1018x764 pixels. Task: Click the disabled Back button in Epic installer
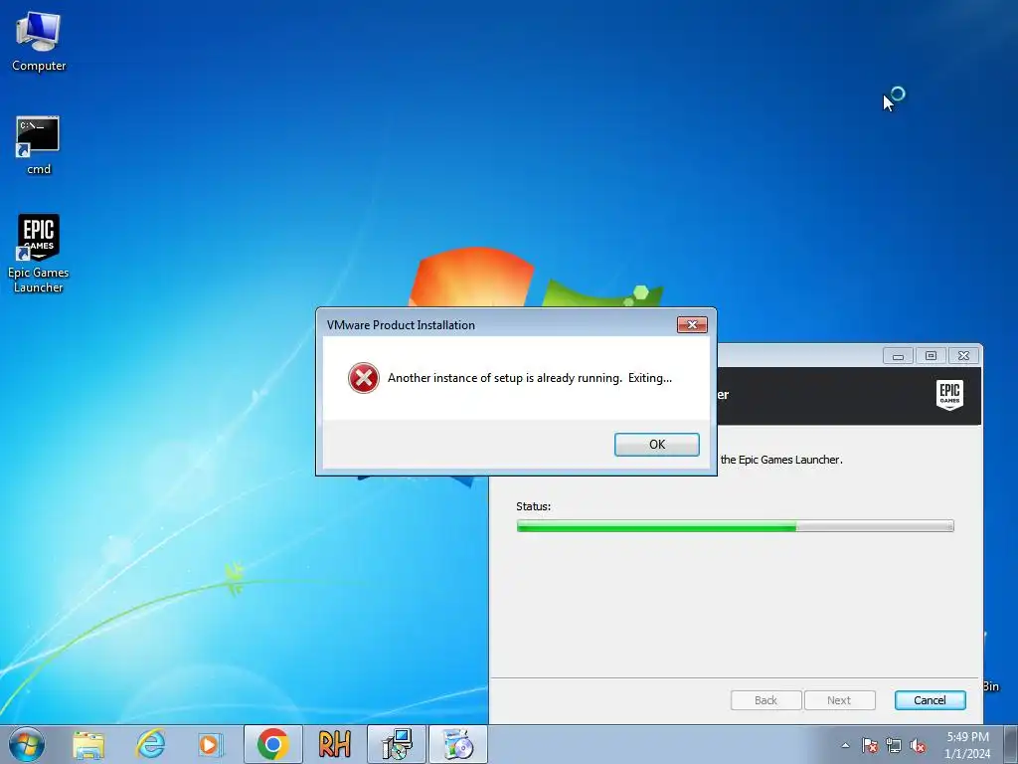(766, 700)
